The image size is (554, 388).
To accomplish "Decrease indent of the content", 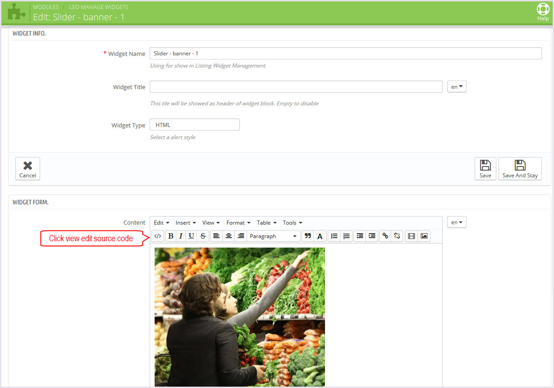I will coord(360,236).
